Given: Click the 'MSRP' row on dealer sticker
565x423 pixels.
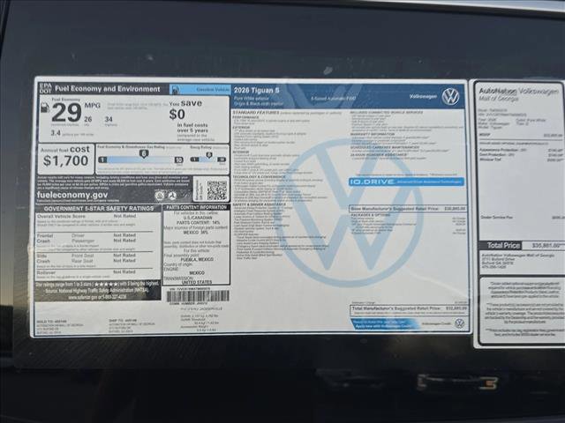Looking at the screenshot, I should pyautogui.click(x=521, y=135).
